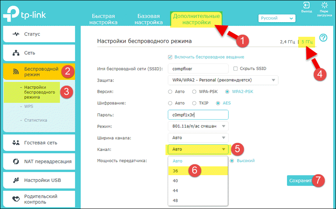Click the tp-link logo
Screen dimensions: 336x209
(x=24, y=13)
